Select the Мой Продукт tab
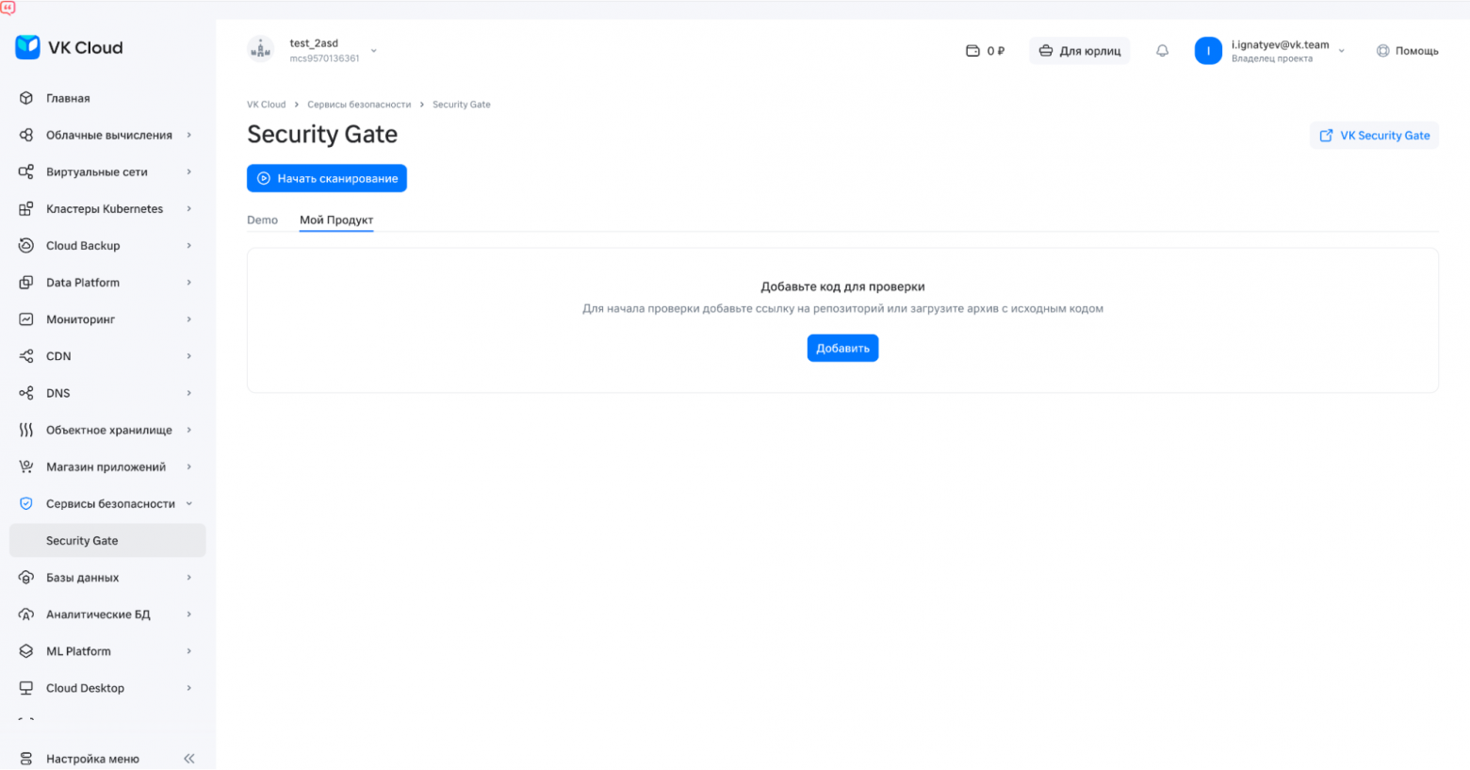 [336, 220]
